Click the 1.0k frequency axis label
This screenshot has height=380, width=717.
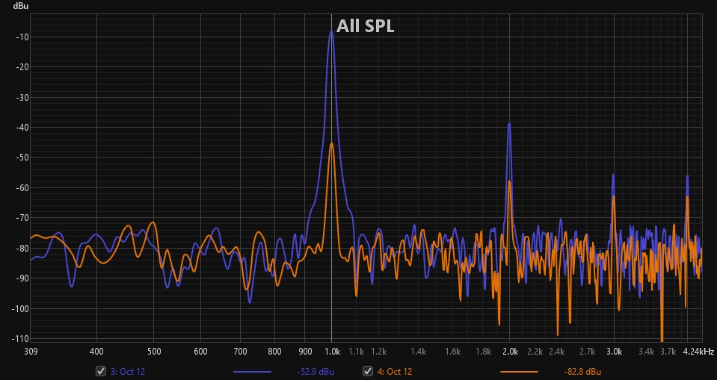pyautogui.click(x=332, y=352)
